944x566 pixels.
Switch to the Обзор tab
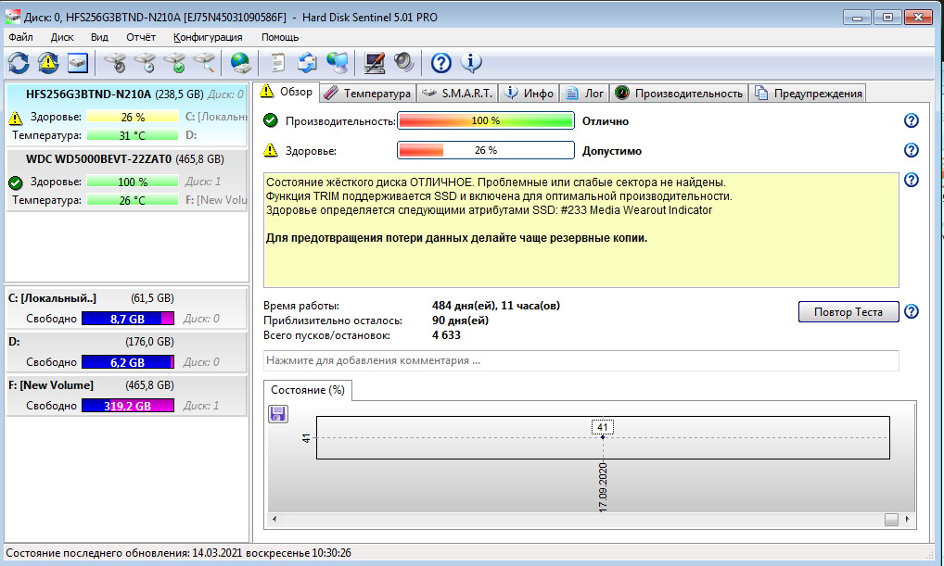pos(287,92)
